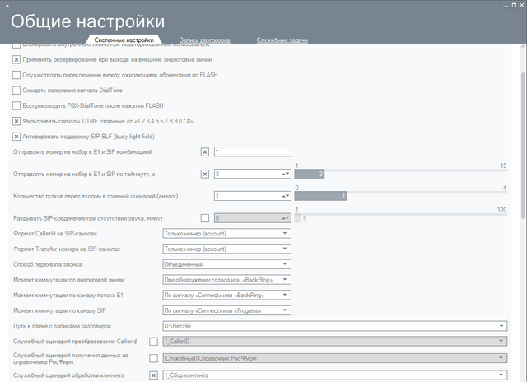Disable «Применять резервирование» checkbox

(x=16, y=59)
